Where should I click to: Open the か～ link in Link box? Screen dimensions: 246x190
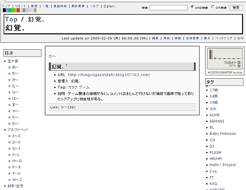64,107
